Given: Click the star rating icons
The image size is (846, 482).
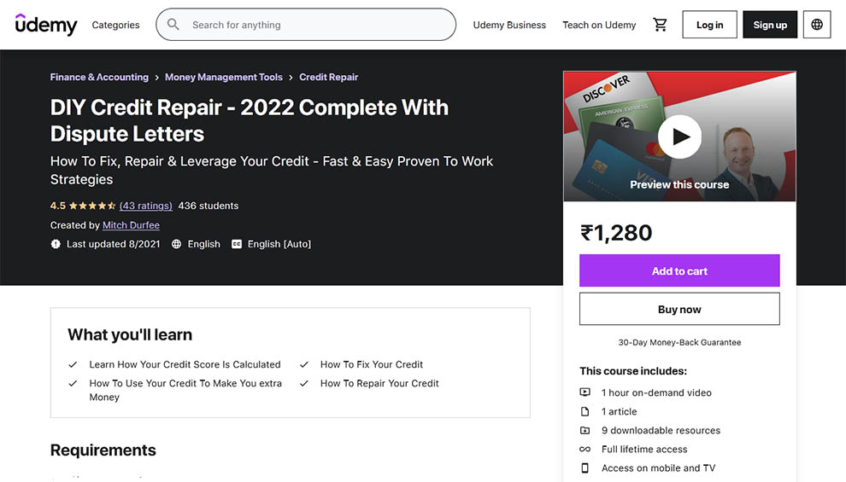Looking at the screenshot, I should pyautogui.click(x=92, y=206).
